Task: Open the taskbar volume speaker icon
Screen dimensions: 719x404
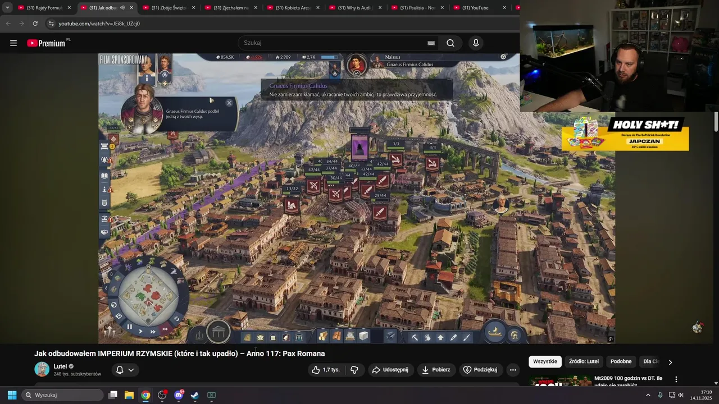Action: click(681, 395)
